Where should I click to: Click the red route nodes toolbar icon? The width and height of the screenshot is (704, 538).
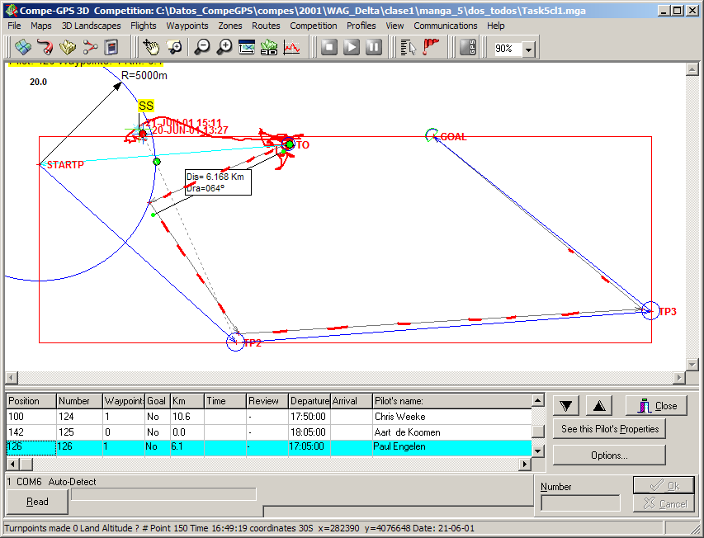(x=90, y=47)
